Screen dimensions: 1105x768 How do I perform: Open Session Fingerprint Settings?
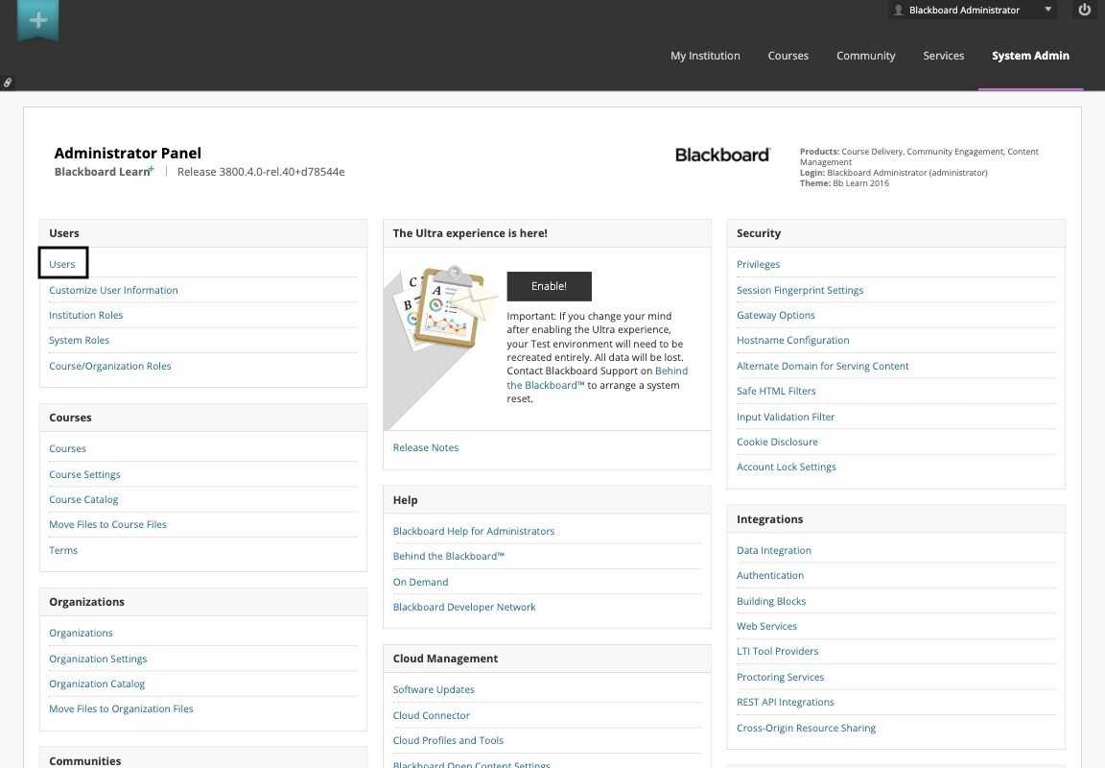pos(800,290)
